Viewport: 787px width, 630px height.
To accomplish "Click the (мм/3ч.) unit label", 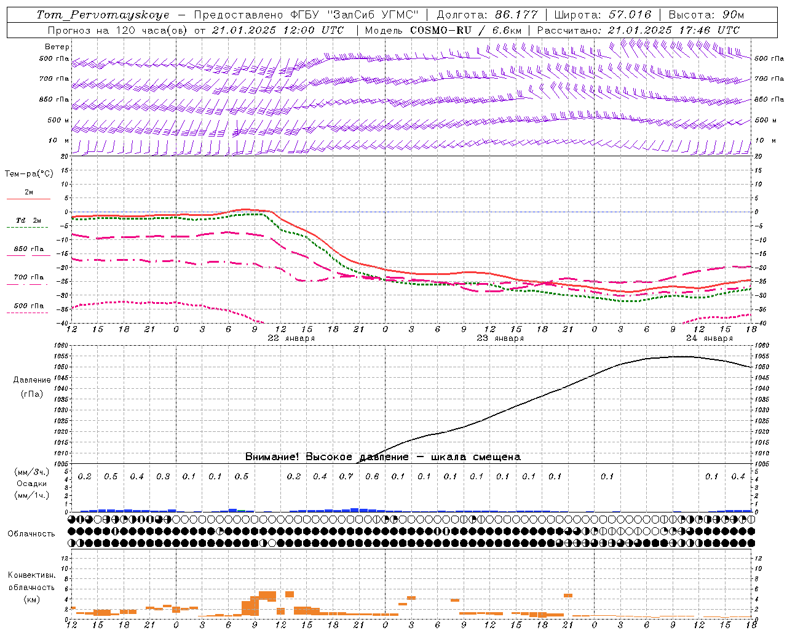I will 31,472.
